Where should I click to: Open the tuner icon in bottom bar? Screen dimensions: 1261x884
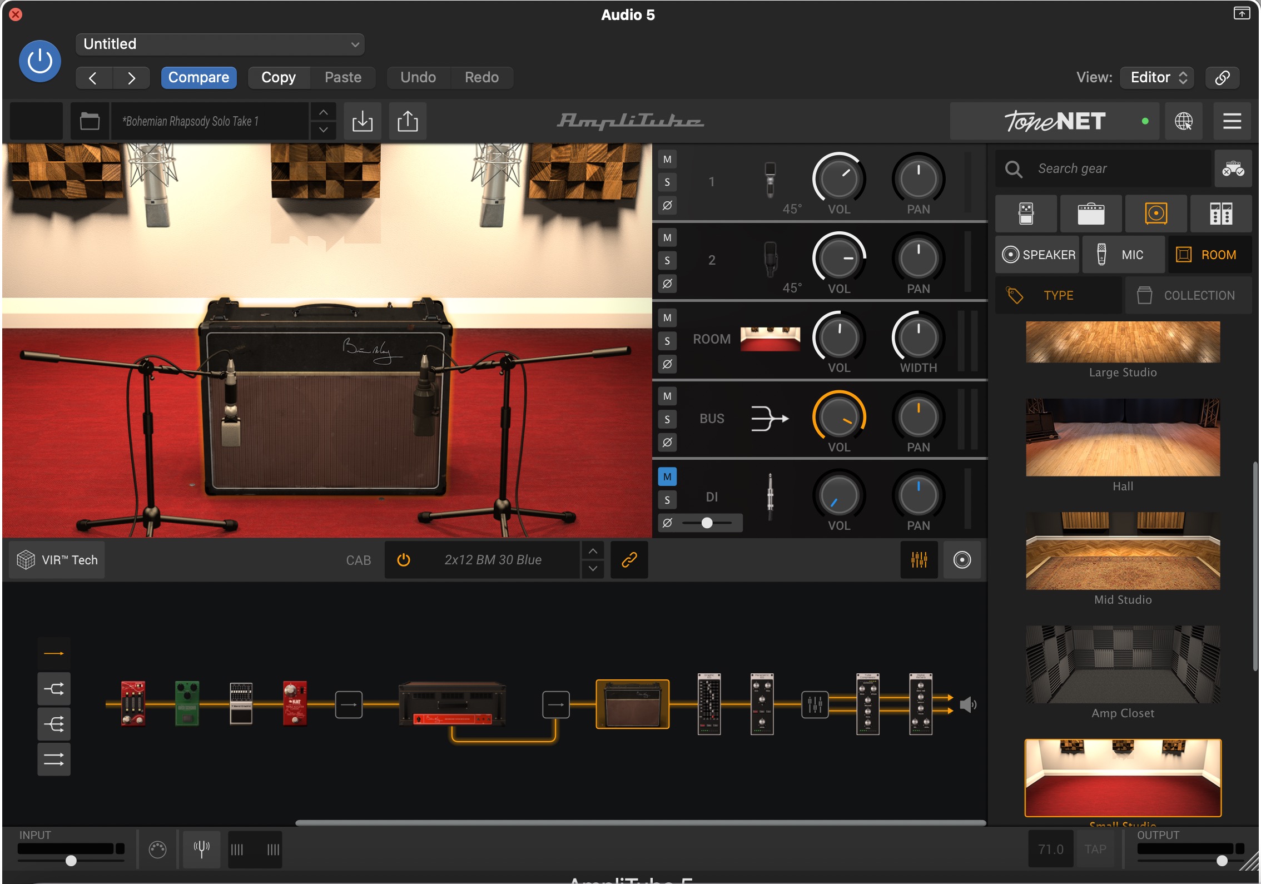tap(201, 848)
